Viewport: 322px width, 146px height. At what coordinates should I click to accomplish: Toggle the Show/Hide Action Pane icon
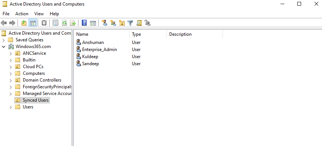(93, 23)
